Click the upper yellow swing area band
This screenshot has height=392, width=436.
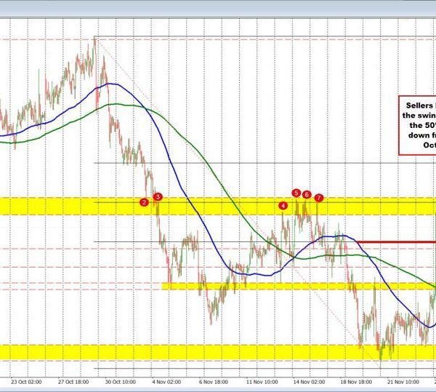[73, 206]
